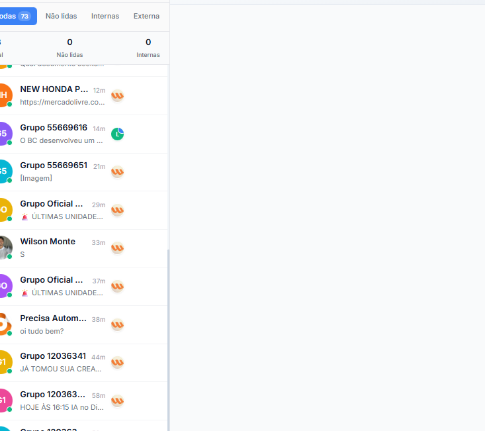The height and width of the screenshot is (431, 485).
Task: Click the channel icon on Grupo 12036341 row
Action: pos(117,363)
